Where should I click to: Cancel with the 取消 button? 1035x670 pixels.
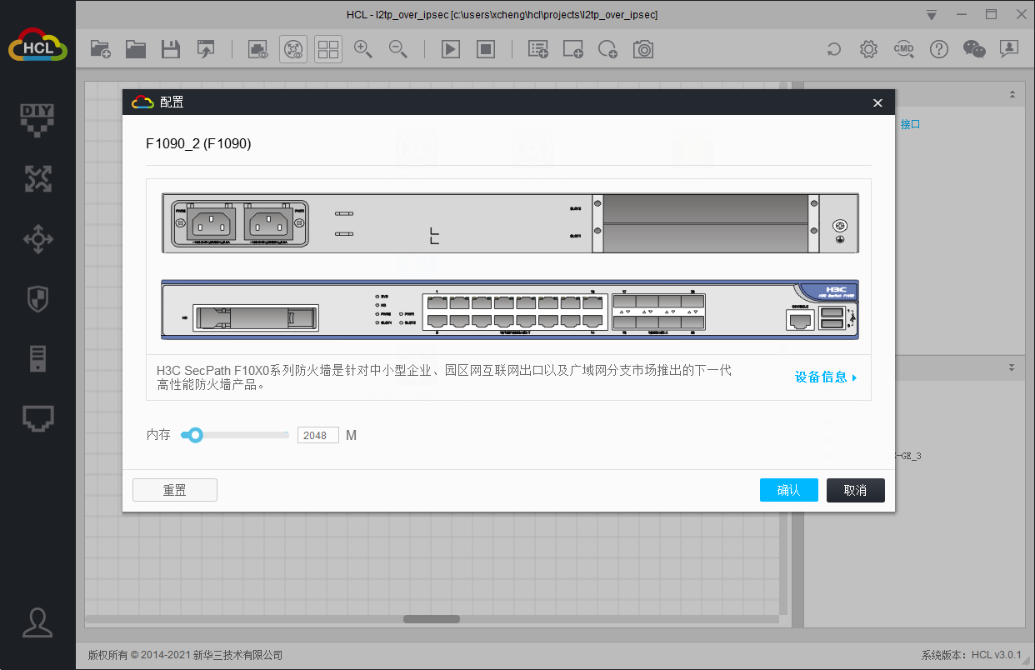856,490
